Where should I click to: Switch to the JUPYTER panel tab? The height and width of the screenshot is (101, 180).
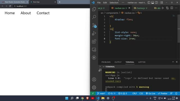[x=142, y=62]
